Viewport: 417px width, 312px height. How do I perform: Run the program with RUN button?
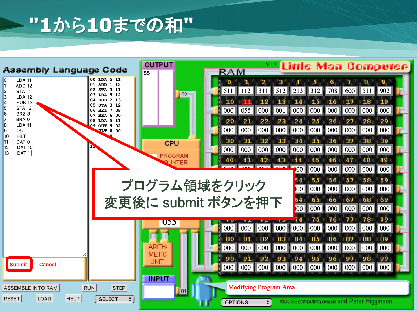click(x=89, y=288)
